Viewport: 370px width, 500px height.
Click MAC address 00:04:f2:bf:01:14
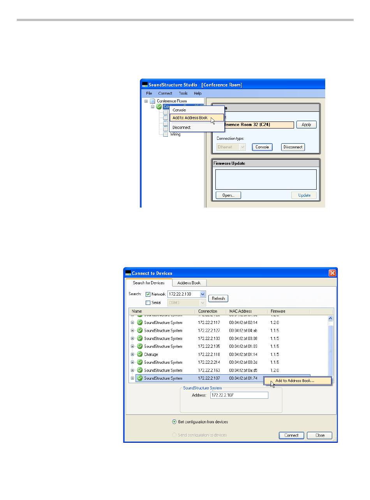(x=243, y=354)
